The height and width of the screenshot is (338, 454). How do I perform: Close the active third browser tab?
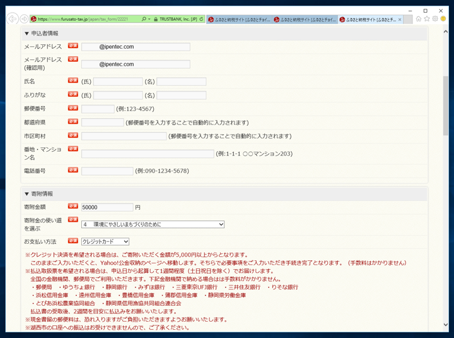(400, 20)
